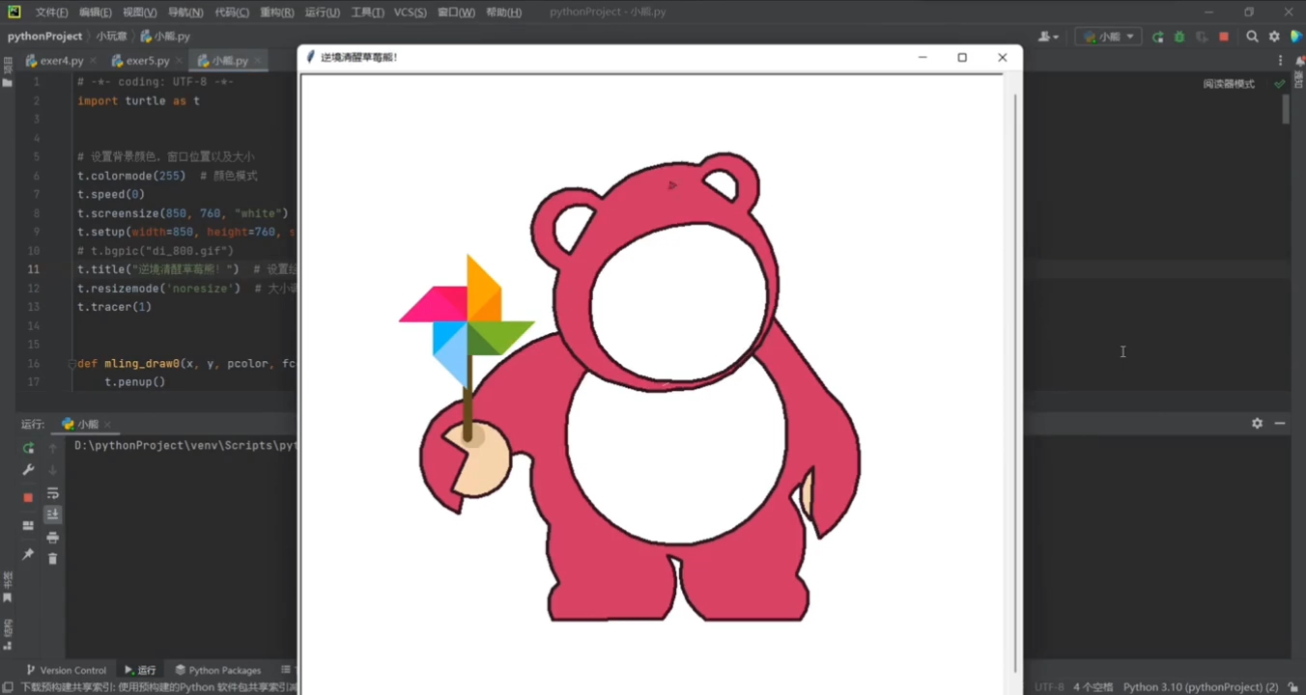
Task: Toggle scroll to end in Run console
Action: (x=53, y=514)
